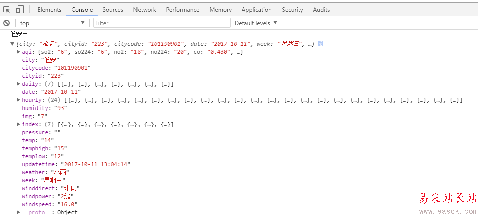478x219 pixels.
Task: Open the Audits tab
Action: (x=321, y=10)
